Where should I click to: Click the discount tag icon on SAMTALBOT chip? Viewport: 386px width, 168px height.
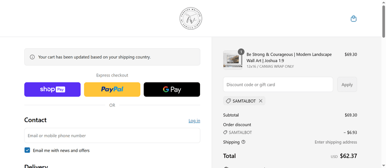click(x=228, y=101)
